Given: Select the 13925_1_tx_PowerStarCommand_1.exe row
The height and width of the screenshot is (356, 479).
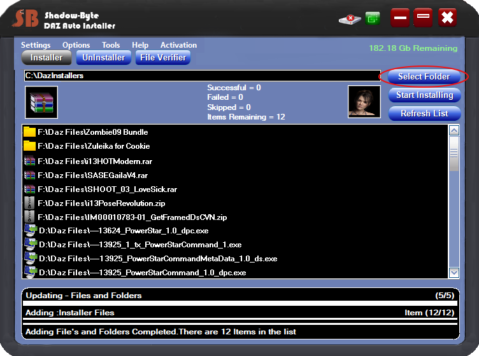Looking at the screenshot, I should (235, 245).
